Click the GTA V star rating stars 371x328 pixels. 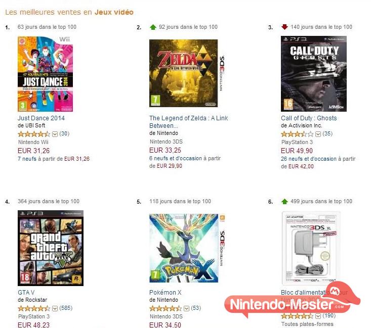(34, 308)
